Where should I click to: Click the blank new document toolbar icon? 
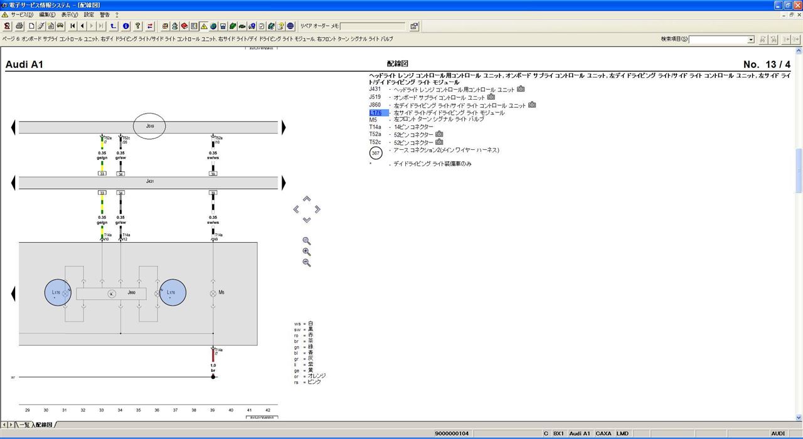(31, 26)
